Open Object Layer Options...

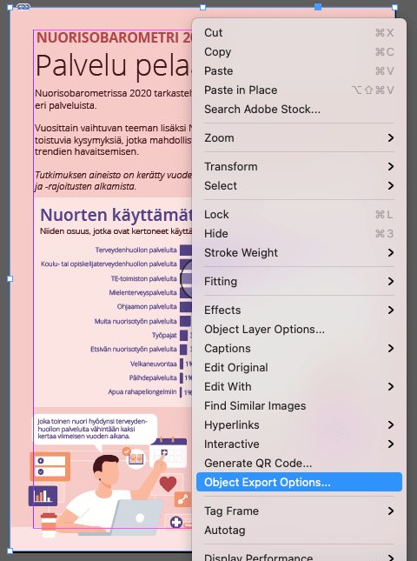[x=299, y=329]
